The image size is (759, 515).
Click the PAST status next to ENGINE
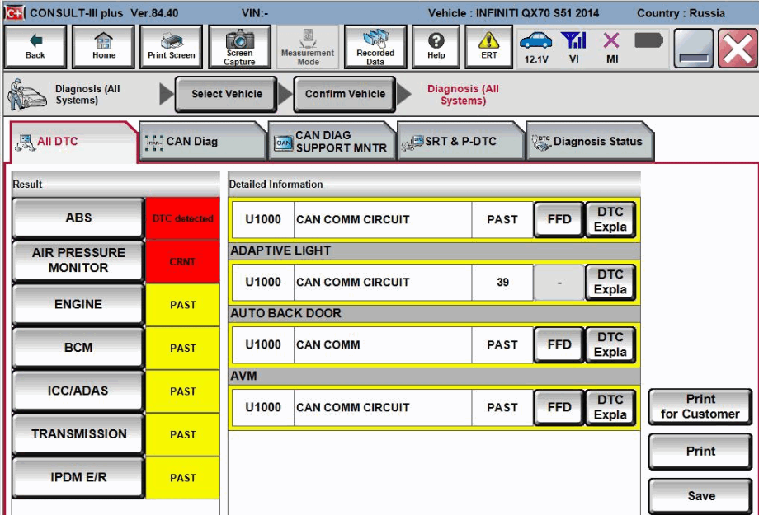(x=182, y=305)
